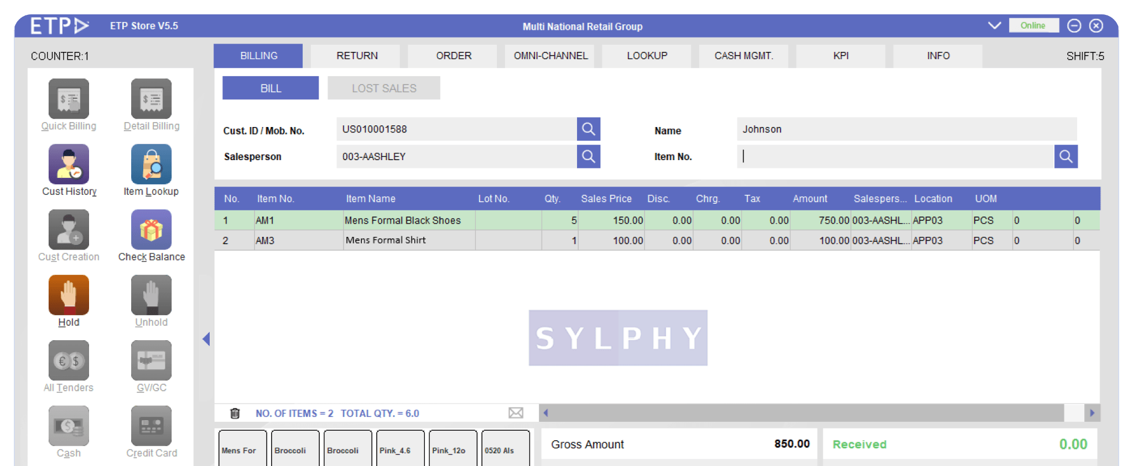Collapse the left sidebar panel arrow
The height and width of the screenshot is (466, 1133).
tap(206, 339)
